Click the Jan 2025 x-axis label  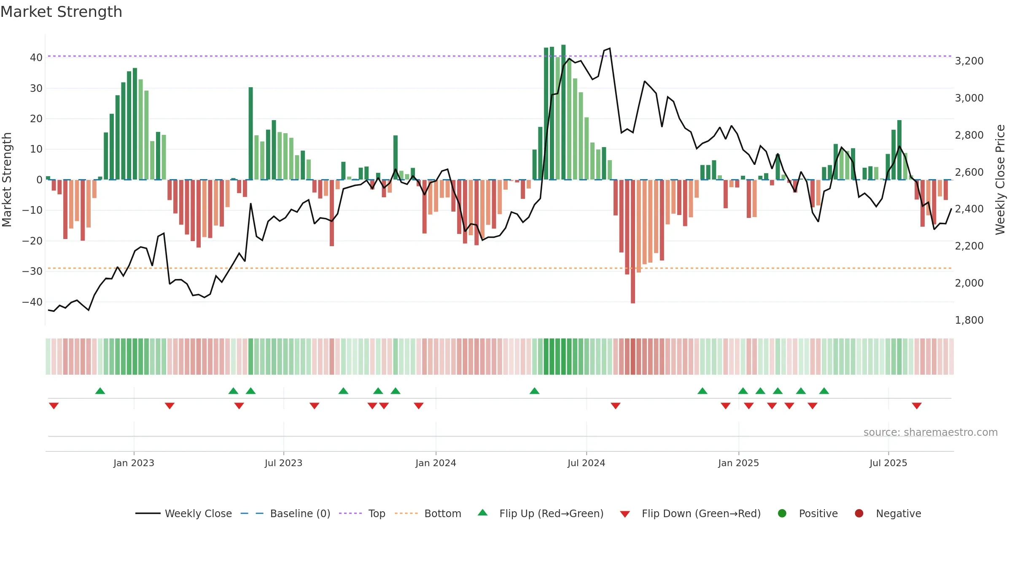(x=738, y=463)
